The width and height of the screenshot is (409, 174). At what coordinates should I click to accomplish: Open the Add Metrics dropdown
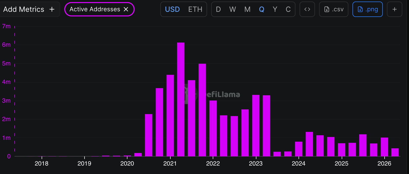tap(29, 9)
